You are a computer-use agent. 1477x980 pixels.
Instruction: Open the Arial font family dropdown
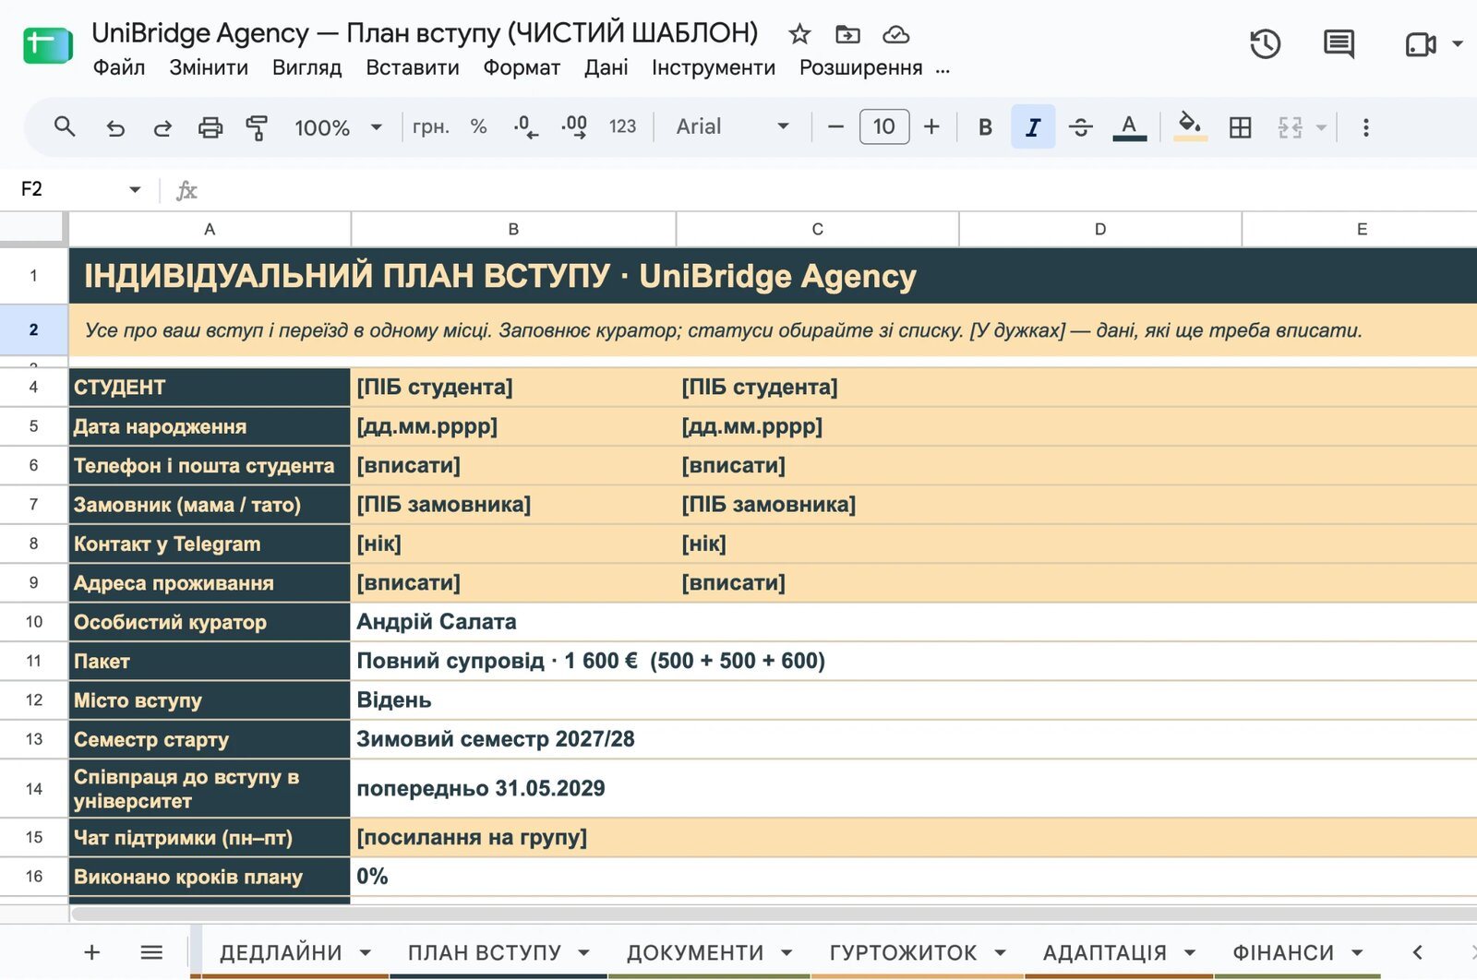733,127
